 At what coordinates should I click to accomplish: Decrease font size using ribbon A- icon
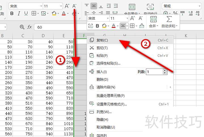click(x=74, y=6)
